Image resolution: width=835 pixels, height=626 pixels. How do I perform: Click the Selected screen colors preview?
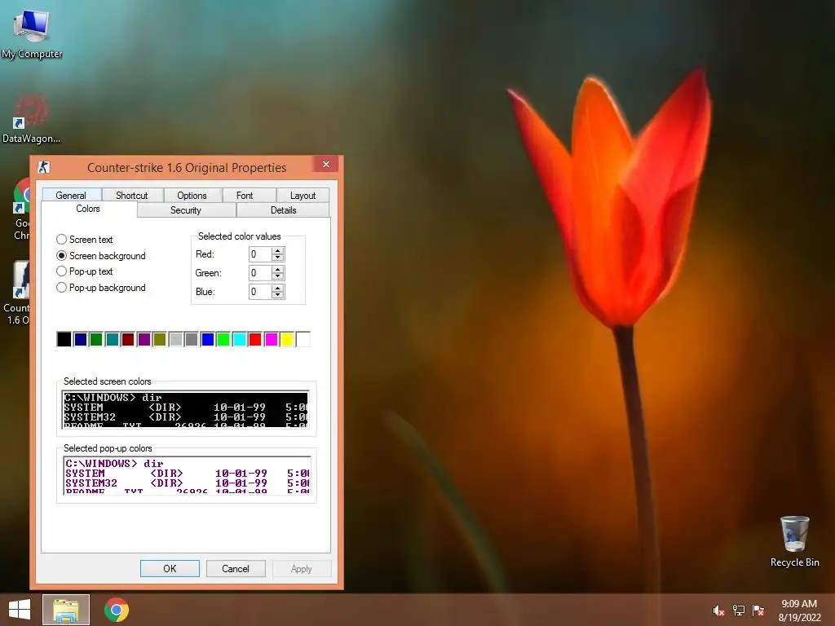186,410
